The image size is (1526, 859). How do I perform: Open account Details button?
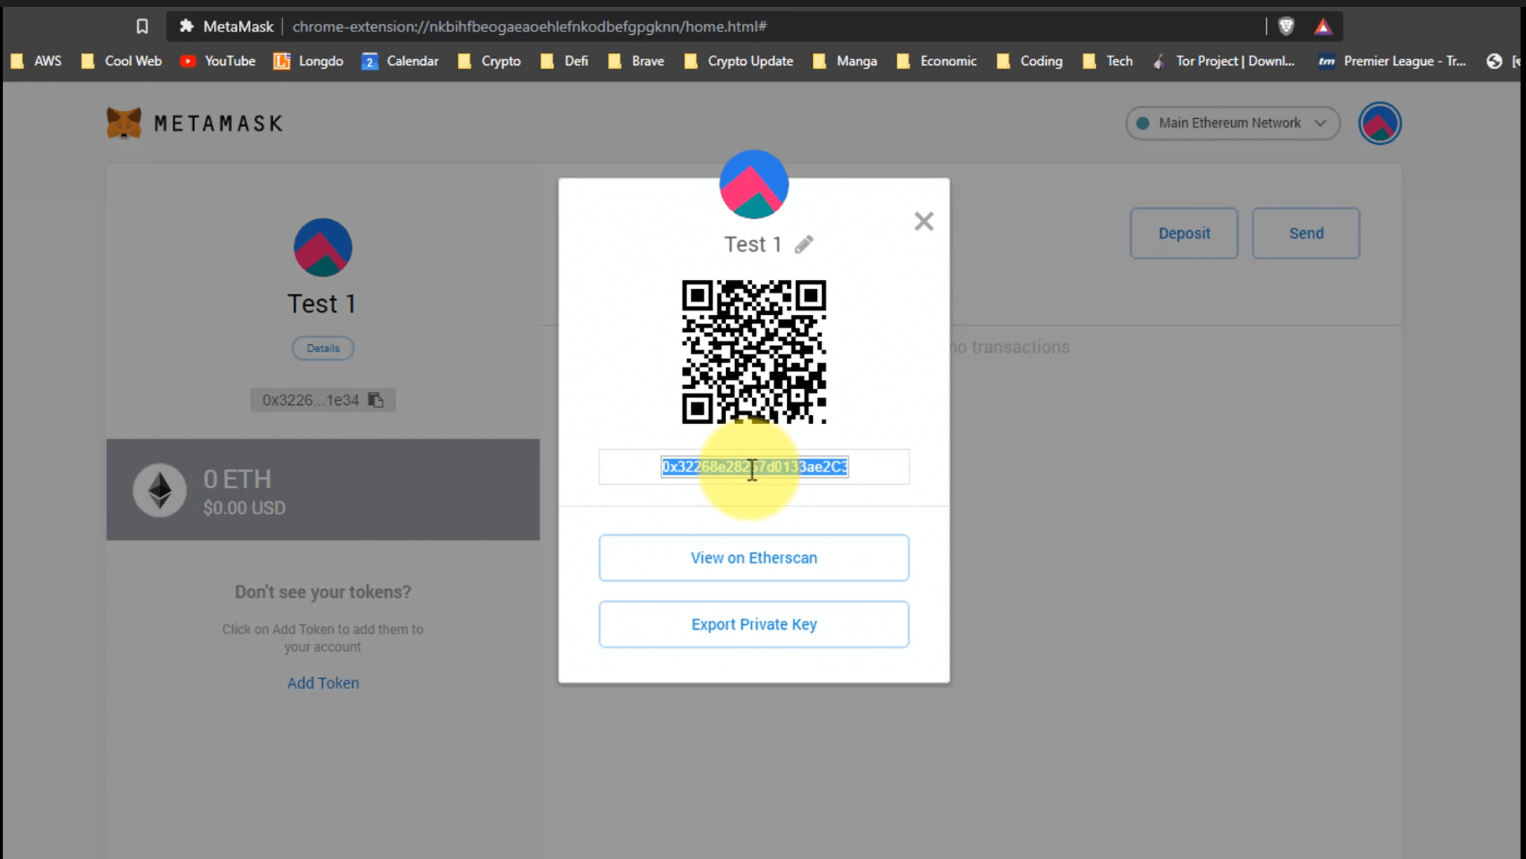[x=323, y=348]
